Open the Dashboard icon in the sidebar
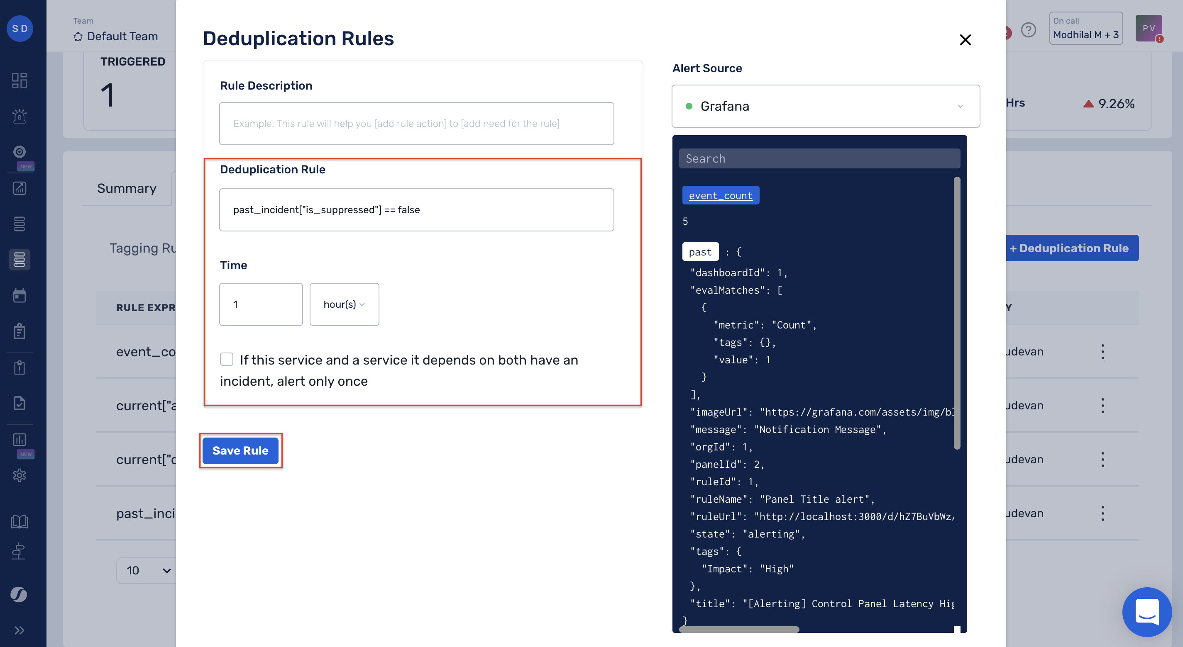The height and width of the screenshot is (647, 1183). pos(19,81)
